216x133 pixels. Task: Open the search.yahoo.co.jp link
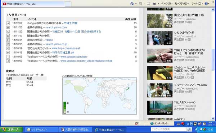click(x=56, y=44)
